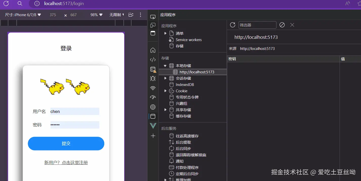Viewport: 361px width, 181px height.
Task: Select the IndexedDB storage item
Action: (185, 85)
